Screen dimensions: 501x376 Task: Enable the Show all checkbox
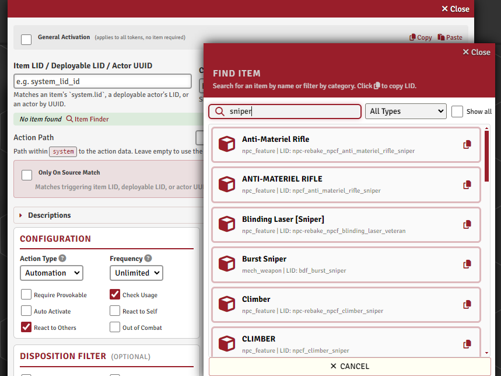457,112
